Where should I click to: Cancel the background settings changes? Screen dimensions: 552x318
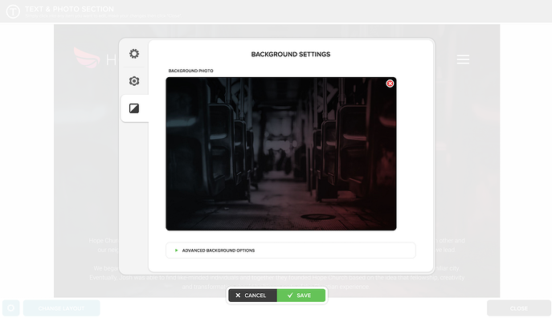[253, 296]
